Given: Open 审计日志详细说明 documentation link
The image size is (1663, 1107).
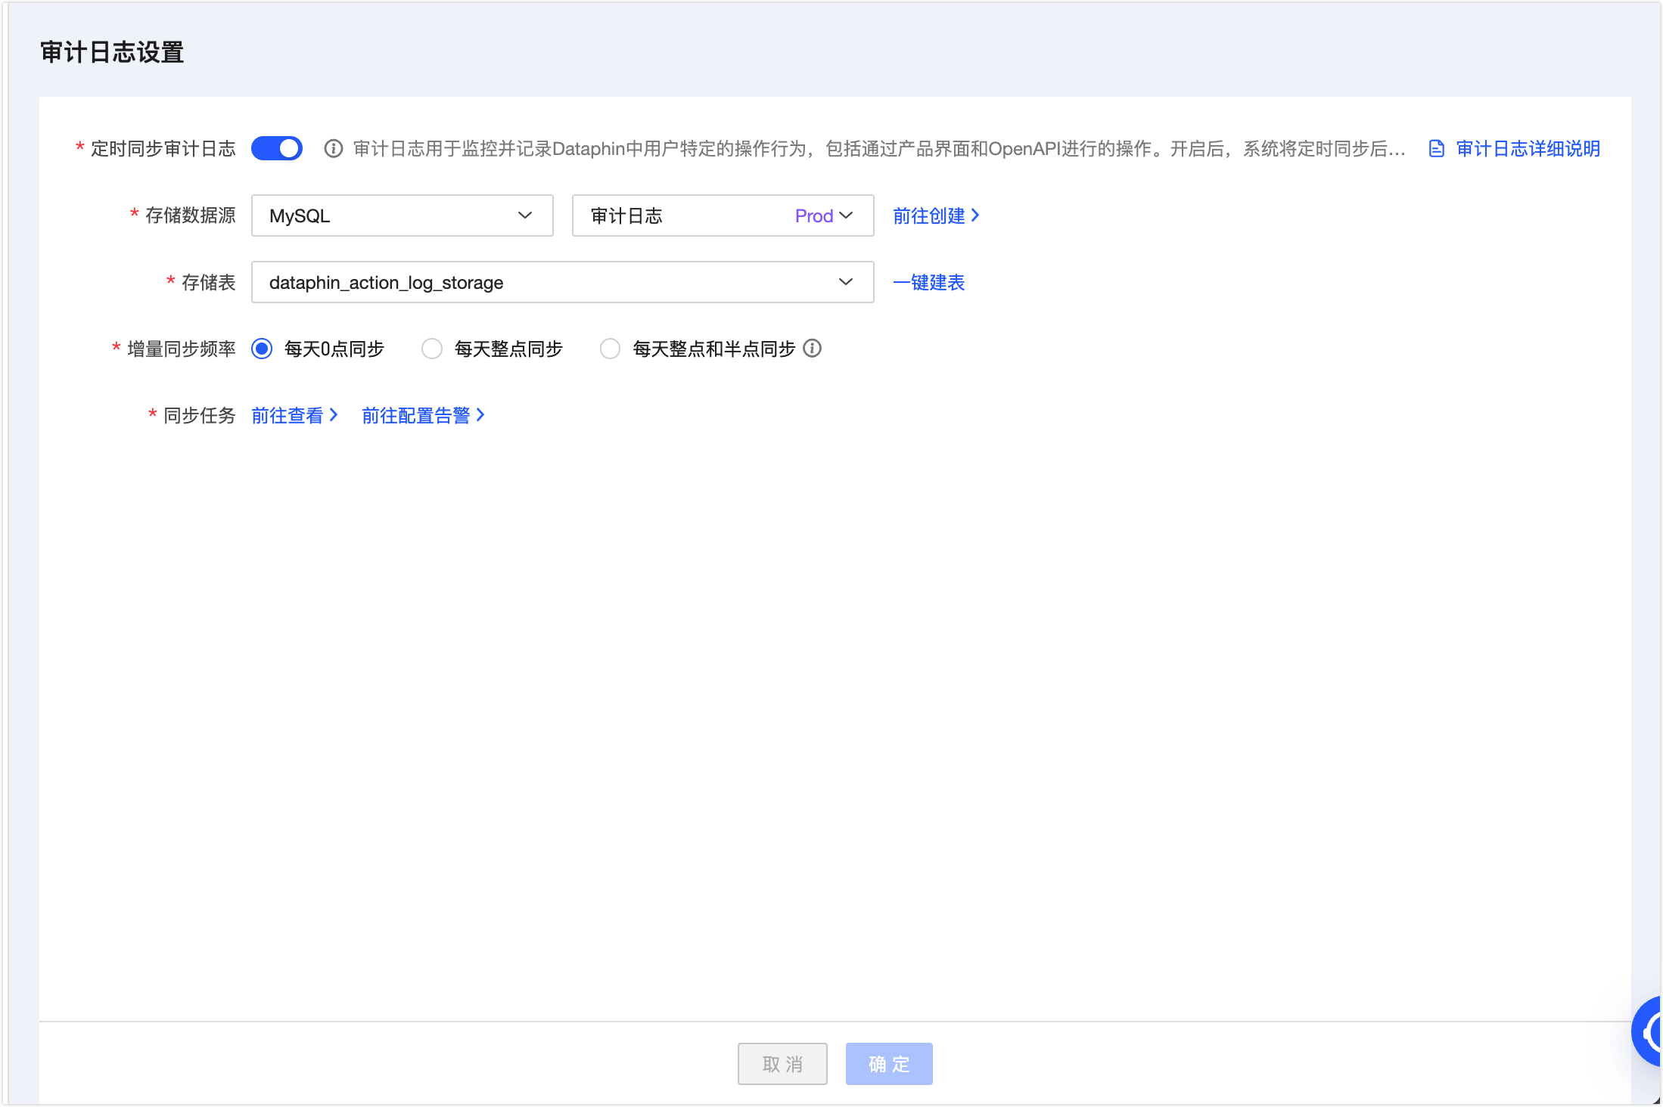Looking at the screenshot, I should pyautogui.click(x=1528, y=149).
